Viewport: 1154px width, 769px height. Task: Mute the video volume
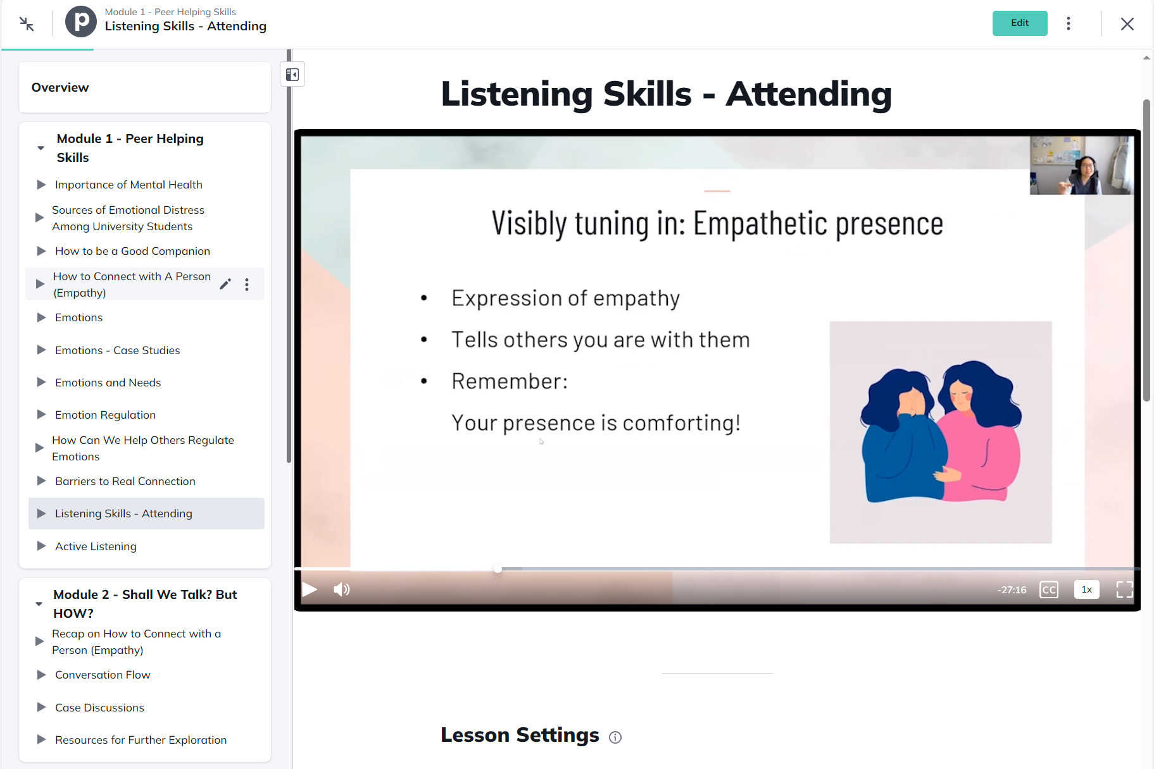click(342, 589)
